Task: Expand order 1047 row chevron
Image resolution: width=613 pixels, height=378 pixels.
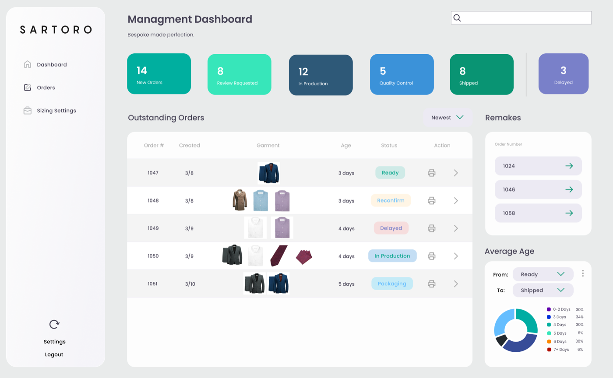Action: pos(456,173)
